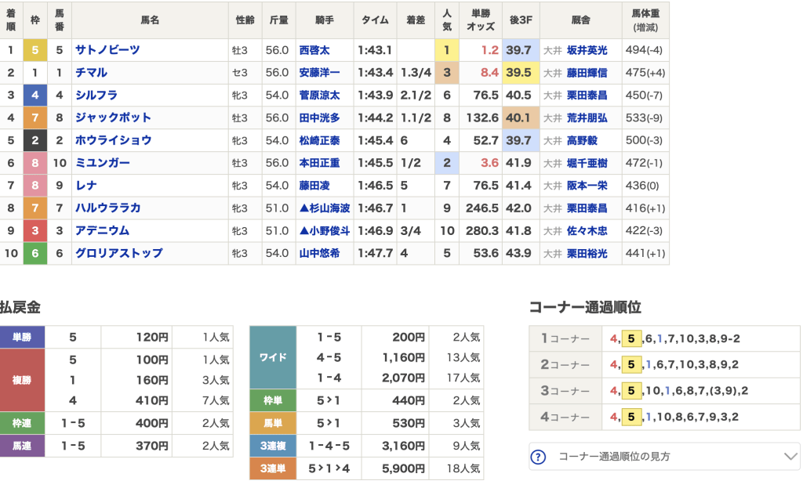Open trainer page 栗田裕光

(587, 253)
